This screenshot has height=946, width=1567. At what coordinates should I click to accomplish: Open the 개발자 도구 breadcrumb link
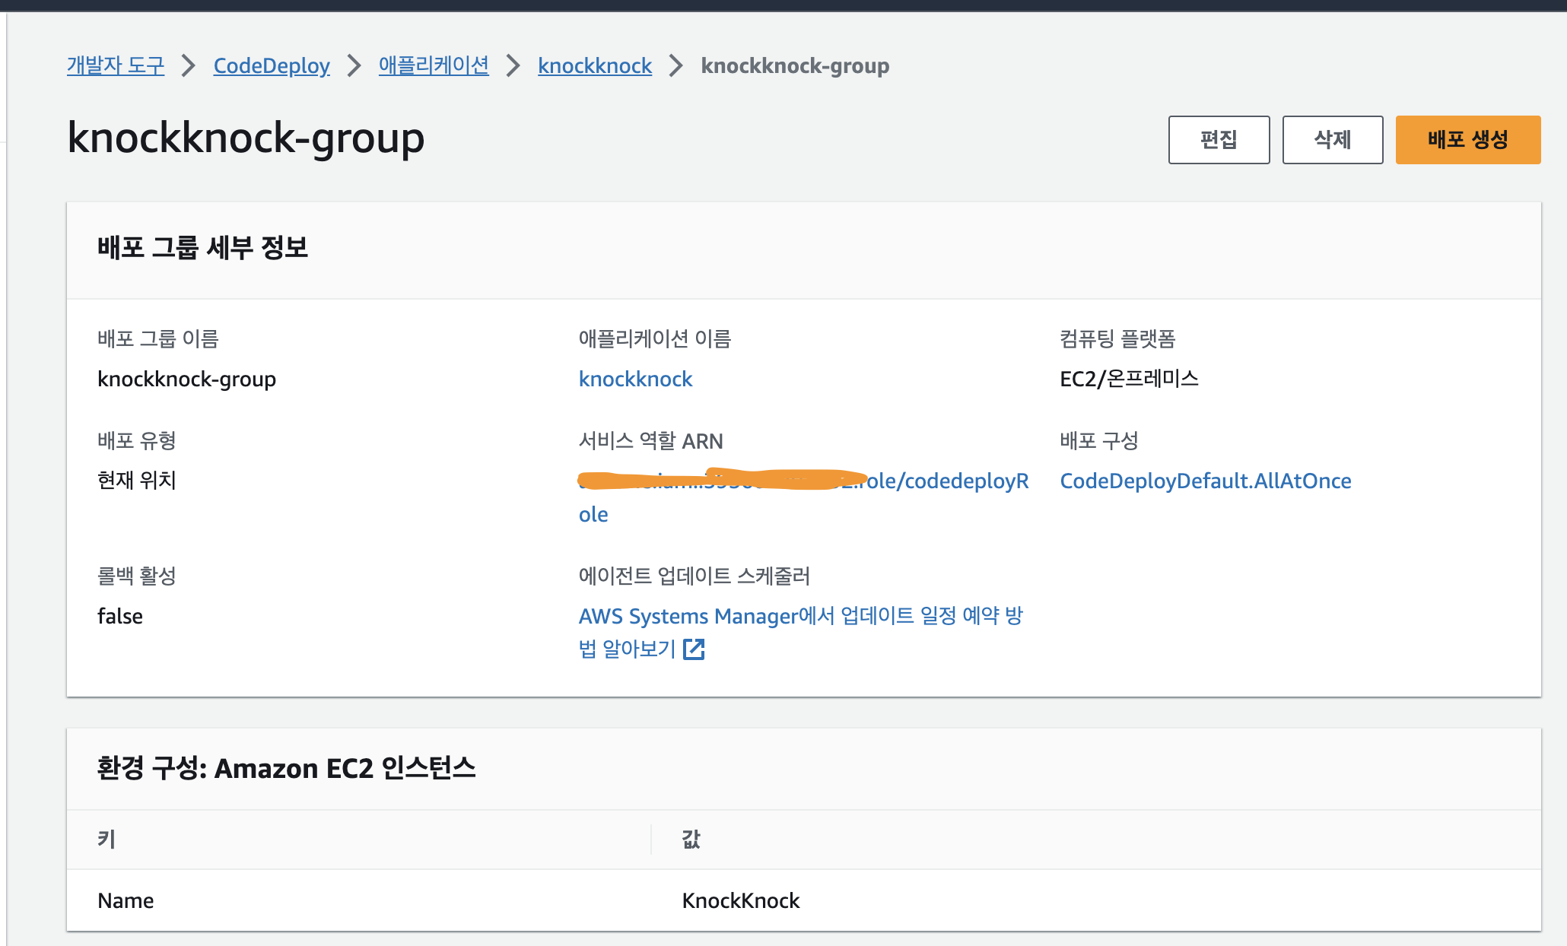point(116,66)
